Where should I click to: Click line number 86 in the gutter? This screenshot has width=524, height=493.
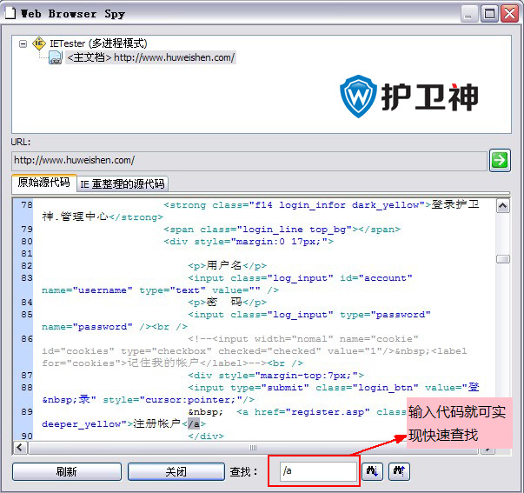[x=27, y=339]
